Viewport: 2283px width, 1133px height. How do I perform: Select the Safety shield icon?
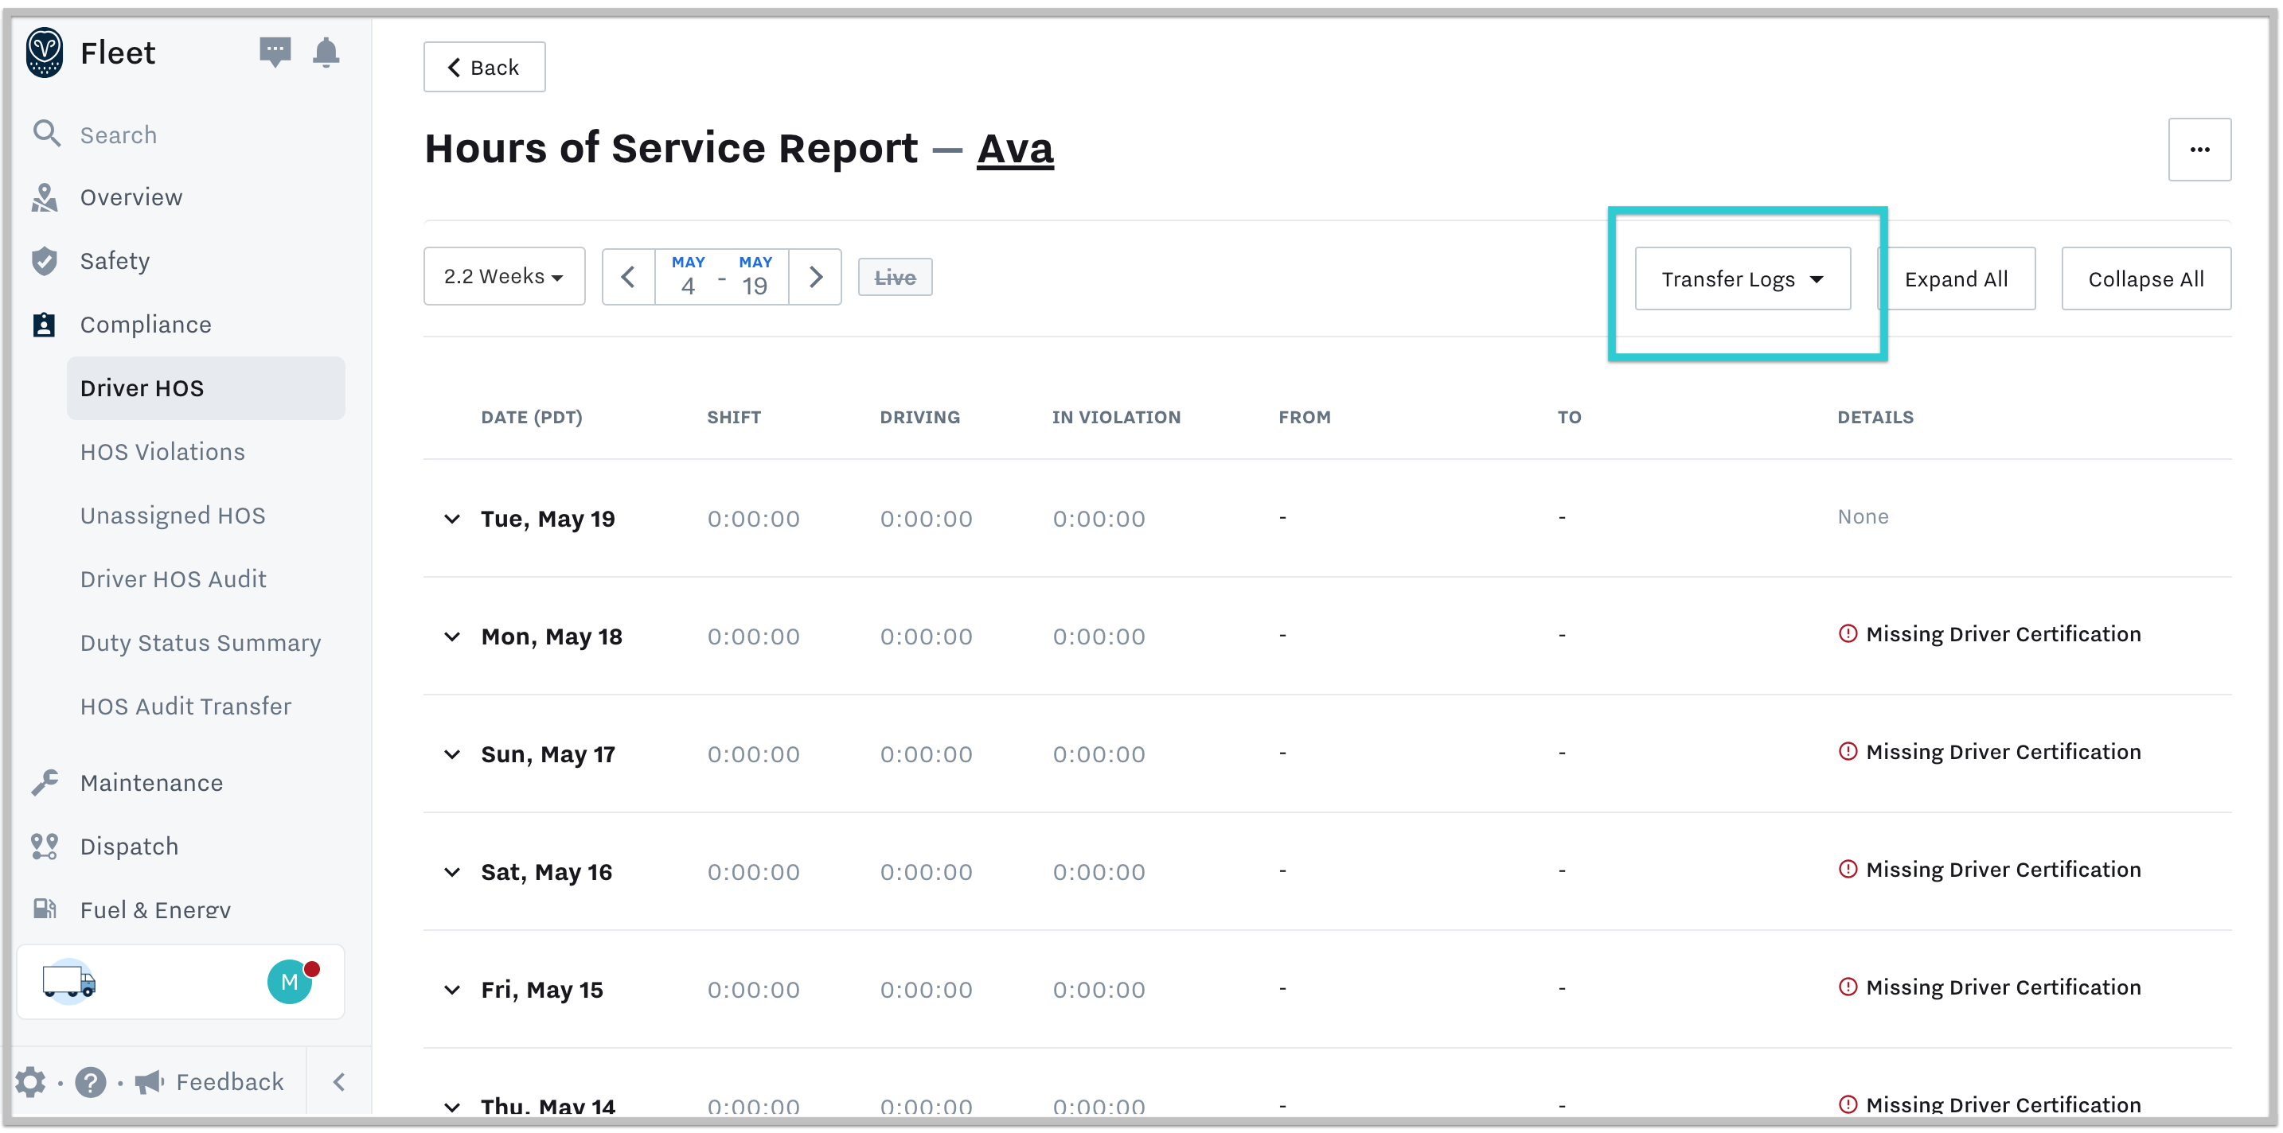click(45, 260)
